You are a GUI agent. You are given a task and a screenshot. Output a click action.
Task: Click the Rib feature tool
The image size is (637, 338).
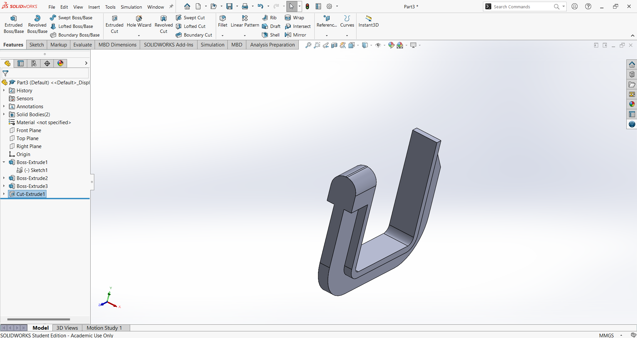pos(269,18)
